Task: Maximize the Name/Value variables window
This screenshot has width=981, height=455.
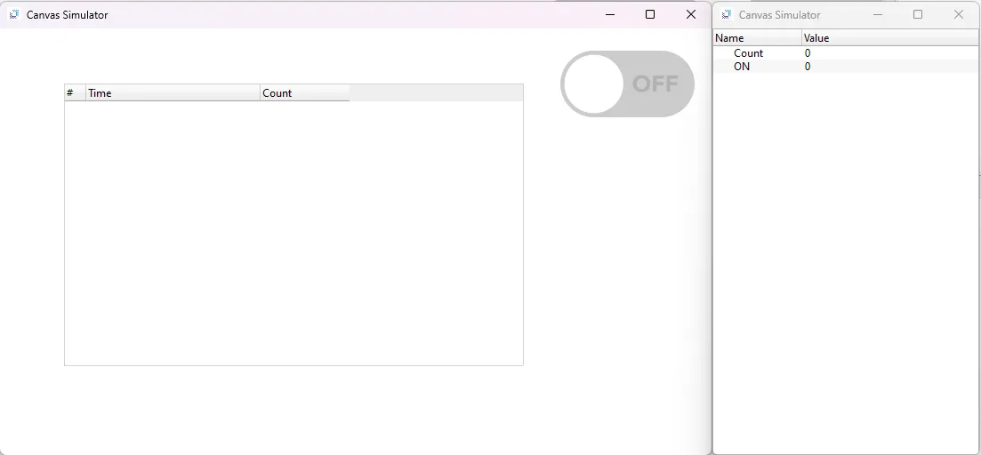Action: tap(918, 14)
